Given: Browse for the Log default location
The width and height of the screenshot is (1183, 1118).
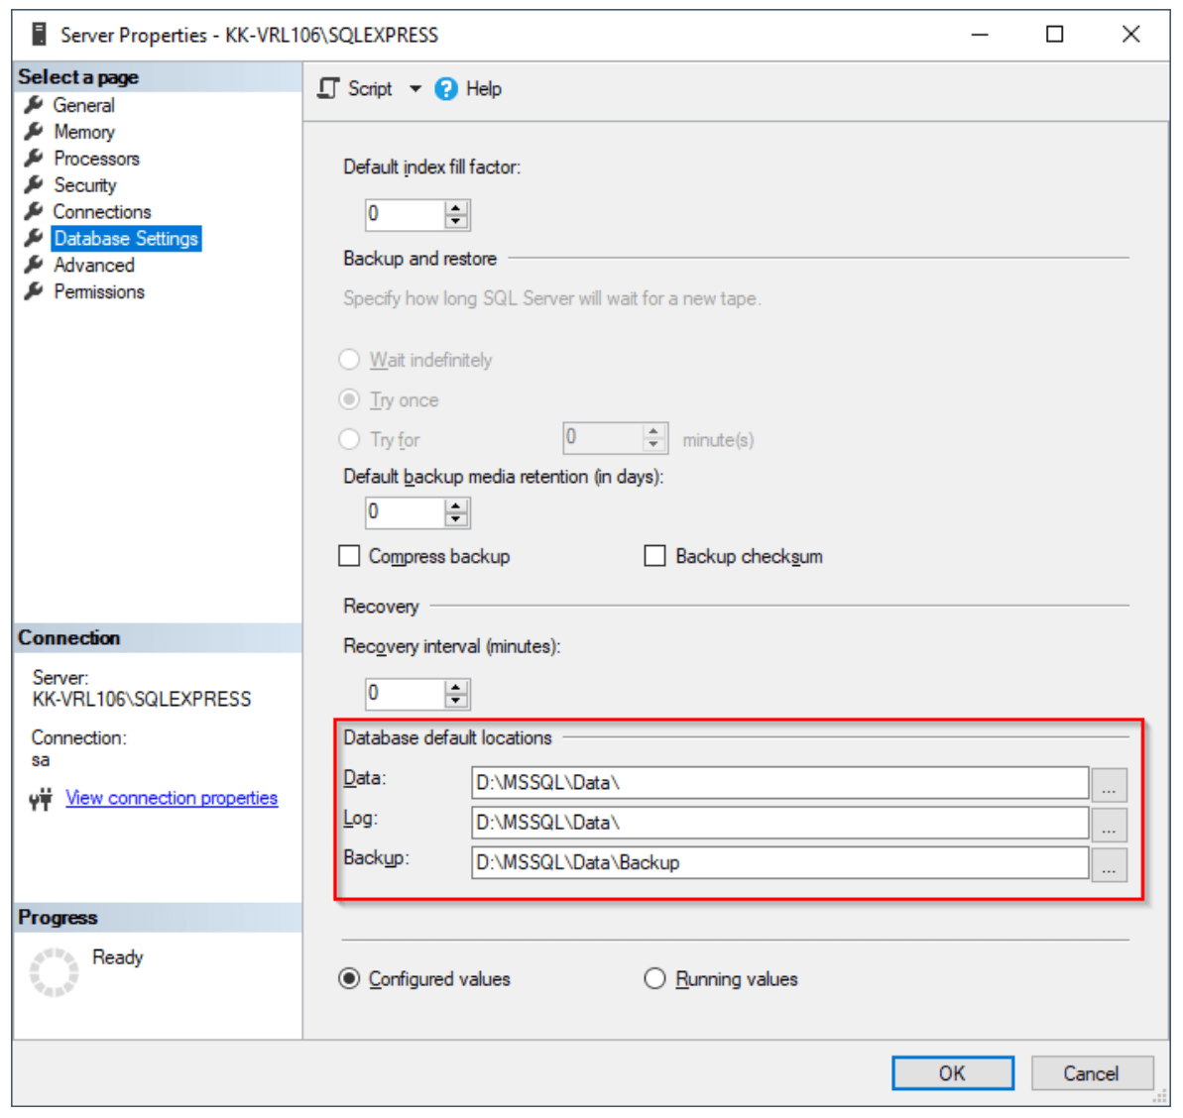Looking at the screenshot, I should point(1109,825).
